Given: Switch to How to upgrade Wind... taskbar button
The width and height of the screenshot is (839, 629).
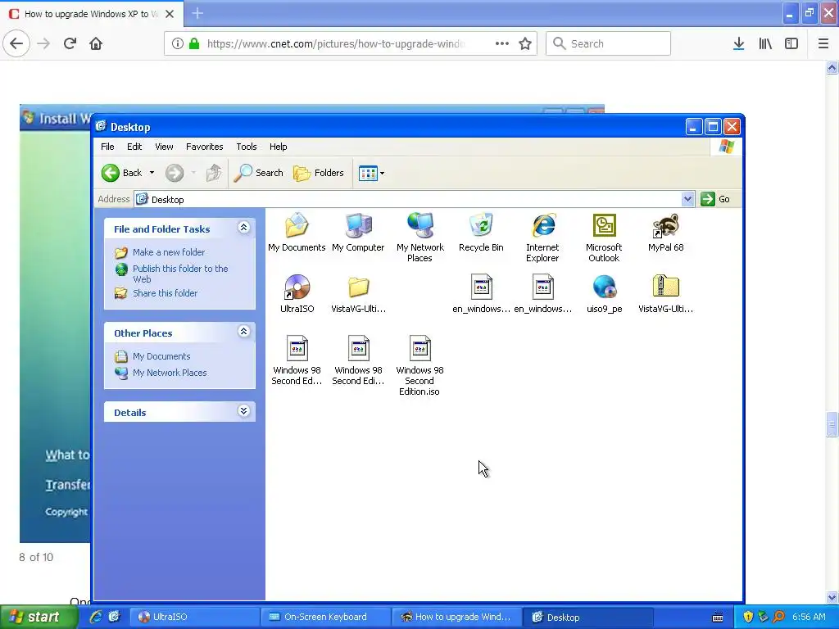Looking at the screenshot, I should coord(456,617).
